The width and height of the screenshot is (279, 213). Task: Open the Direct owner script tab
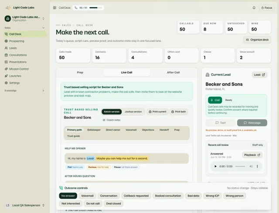point(113,130)
